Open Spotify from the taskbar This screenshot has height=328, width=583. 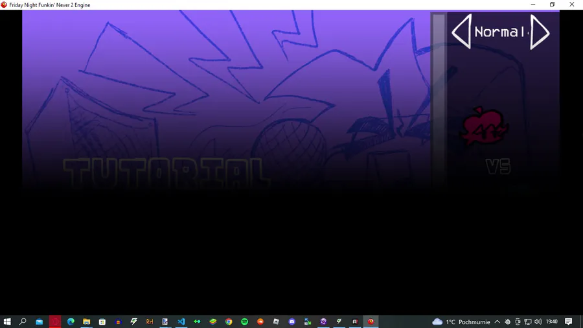click(244, 322)
